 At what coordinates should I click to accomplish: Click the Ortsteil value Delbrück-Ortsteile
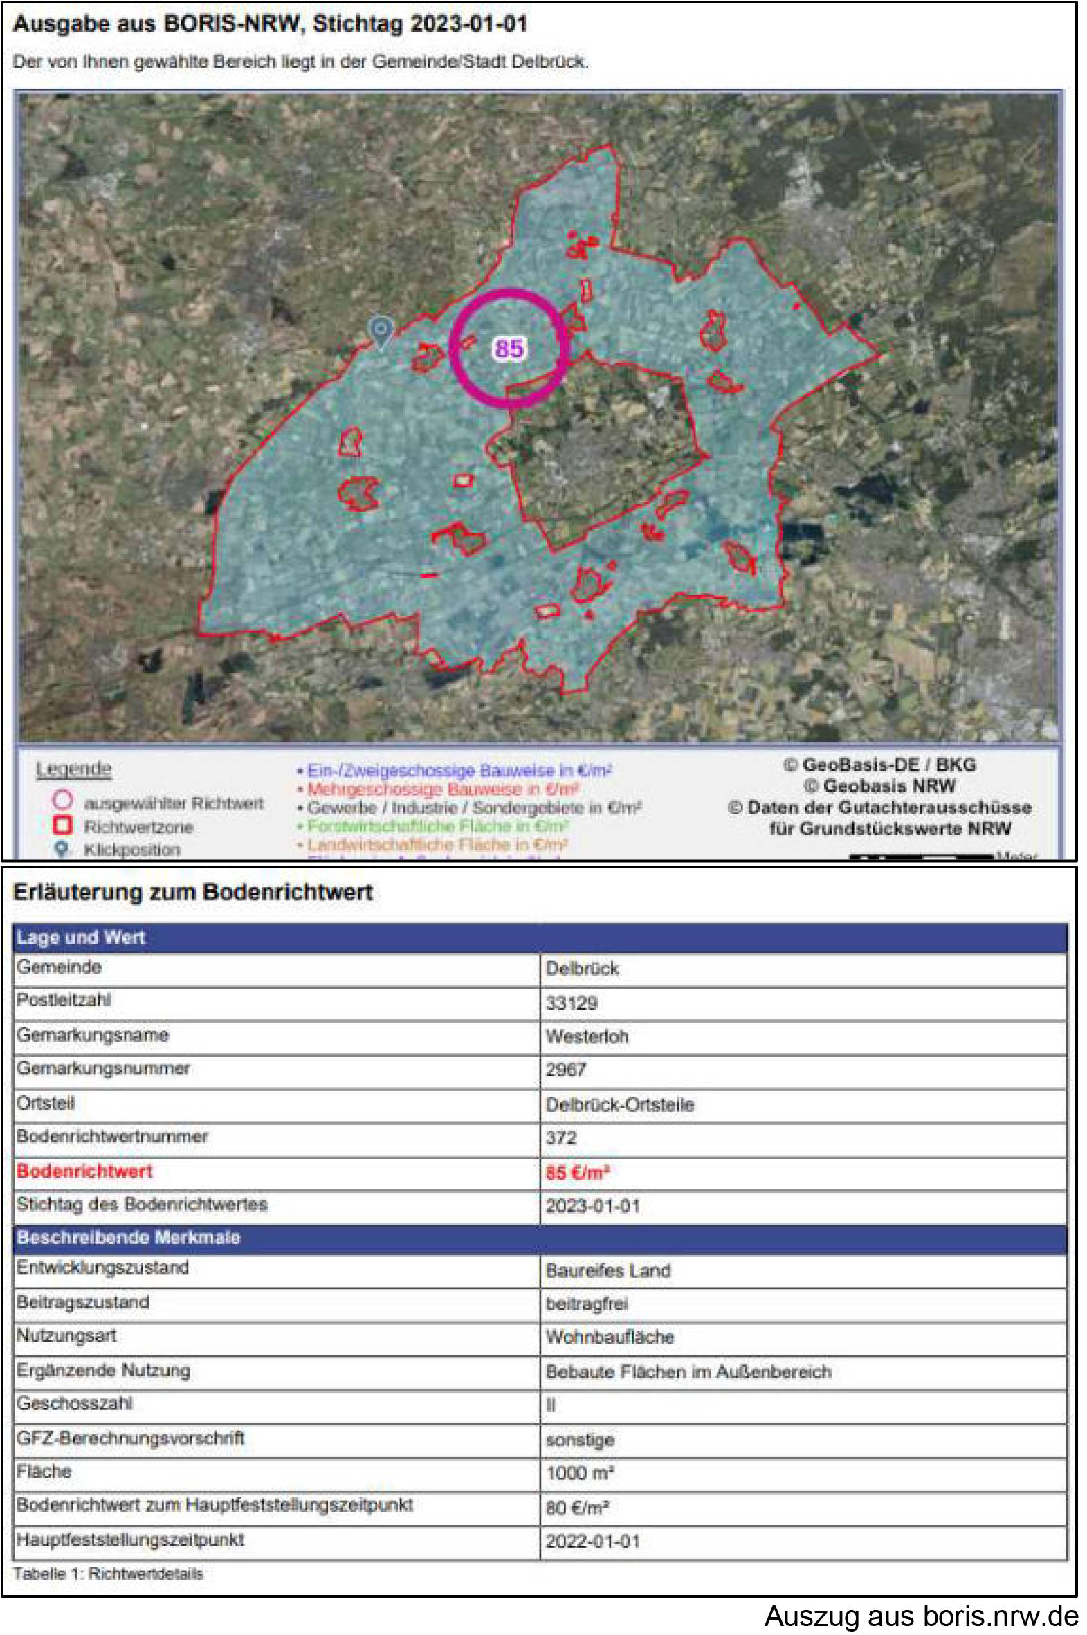620,1104
